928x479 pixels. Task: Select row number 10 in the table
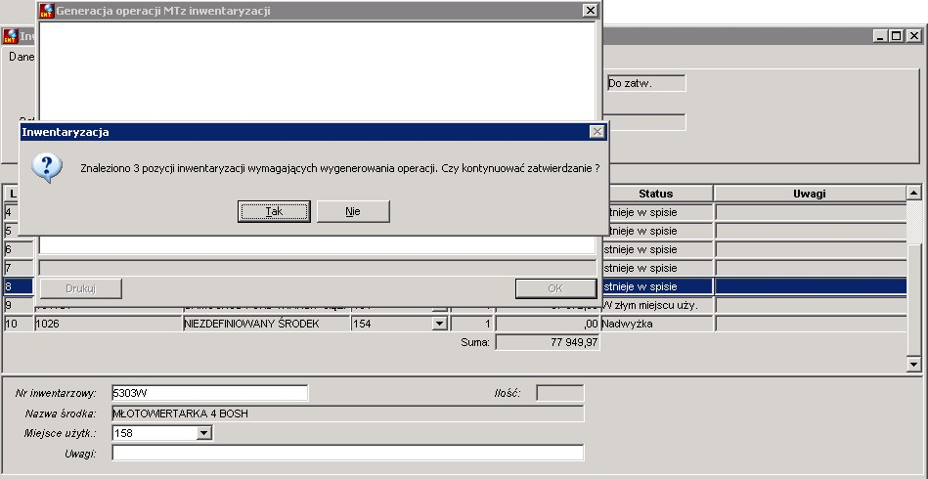tap(19, 324)
